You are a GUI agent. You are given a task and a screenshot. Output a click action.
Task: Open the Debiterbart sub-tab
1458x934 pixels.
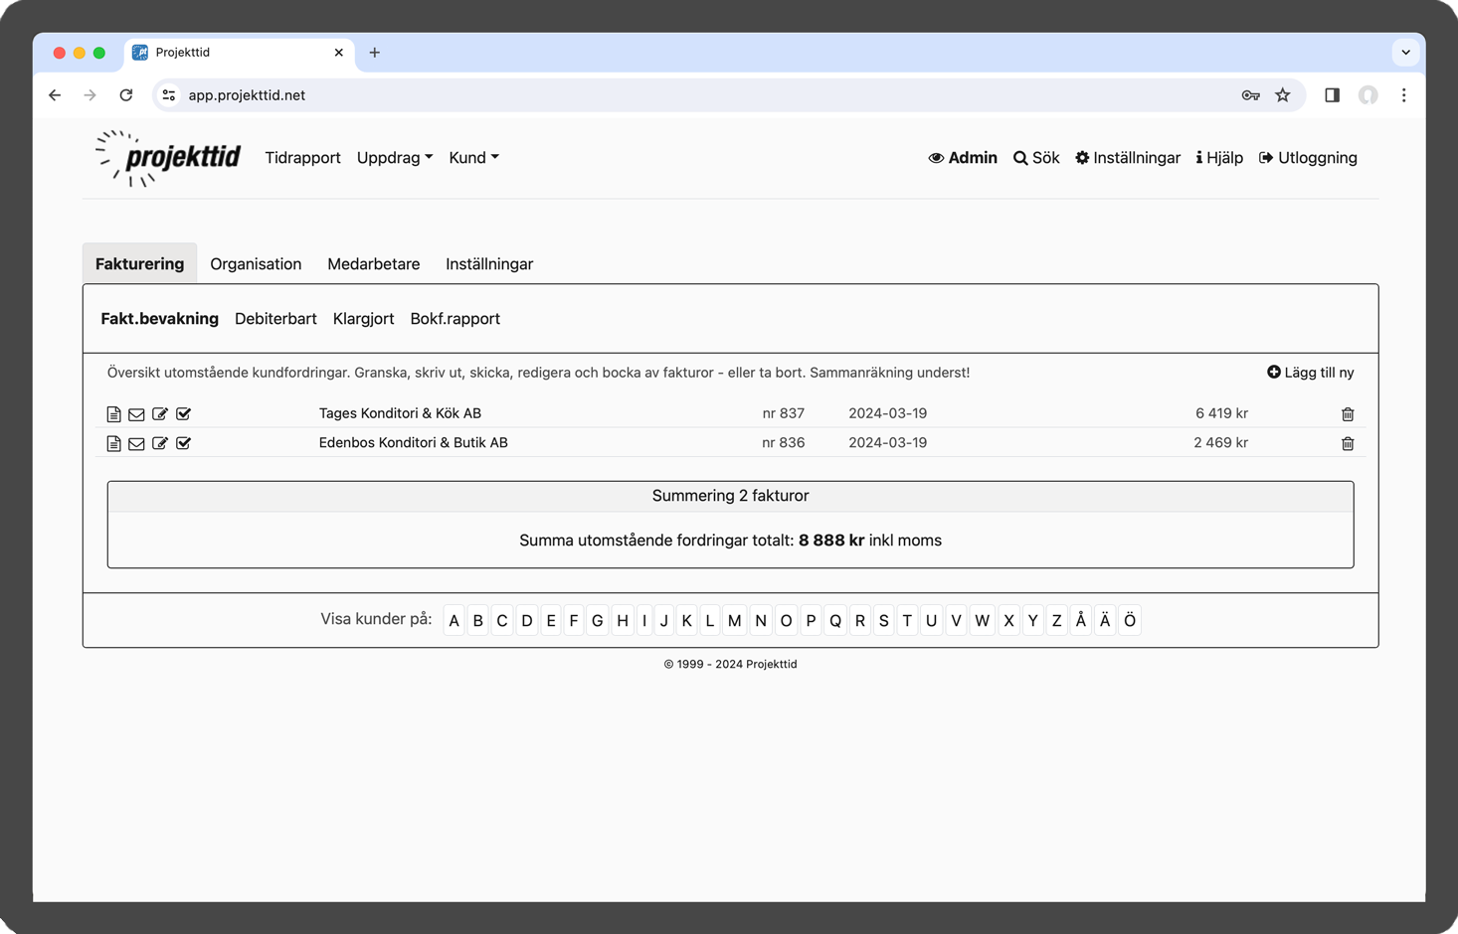275,319
